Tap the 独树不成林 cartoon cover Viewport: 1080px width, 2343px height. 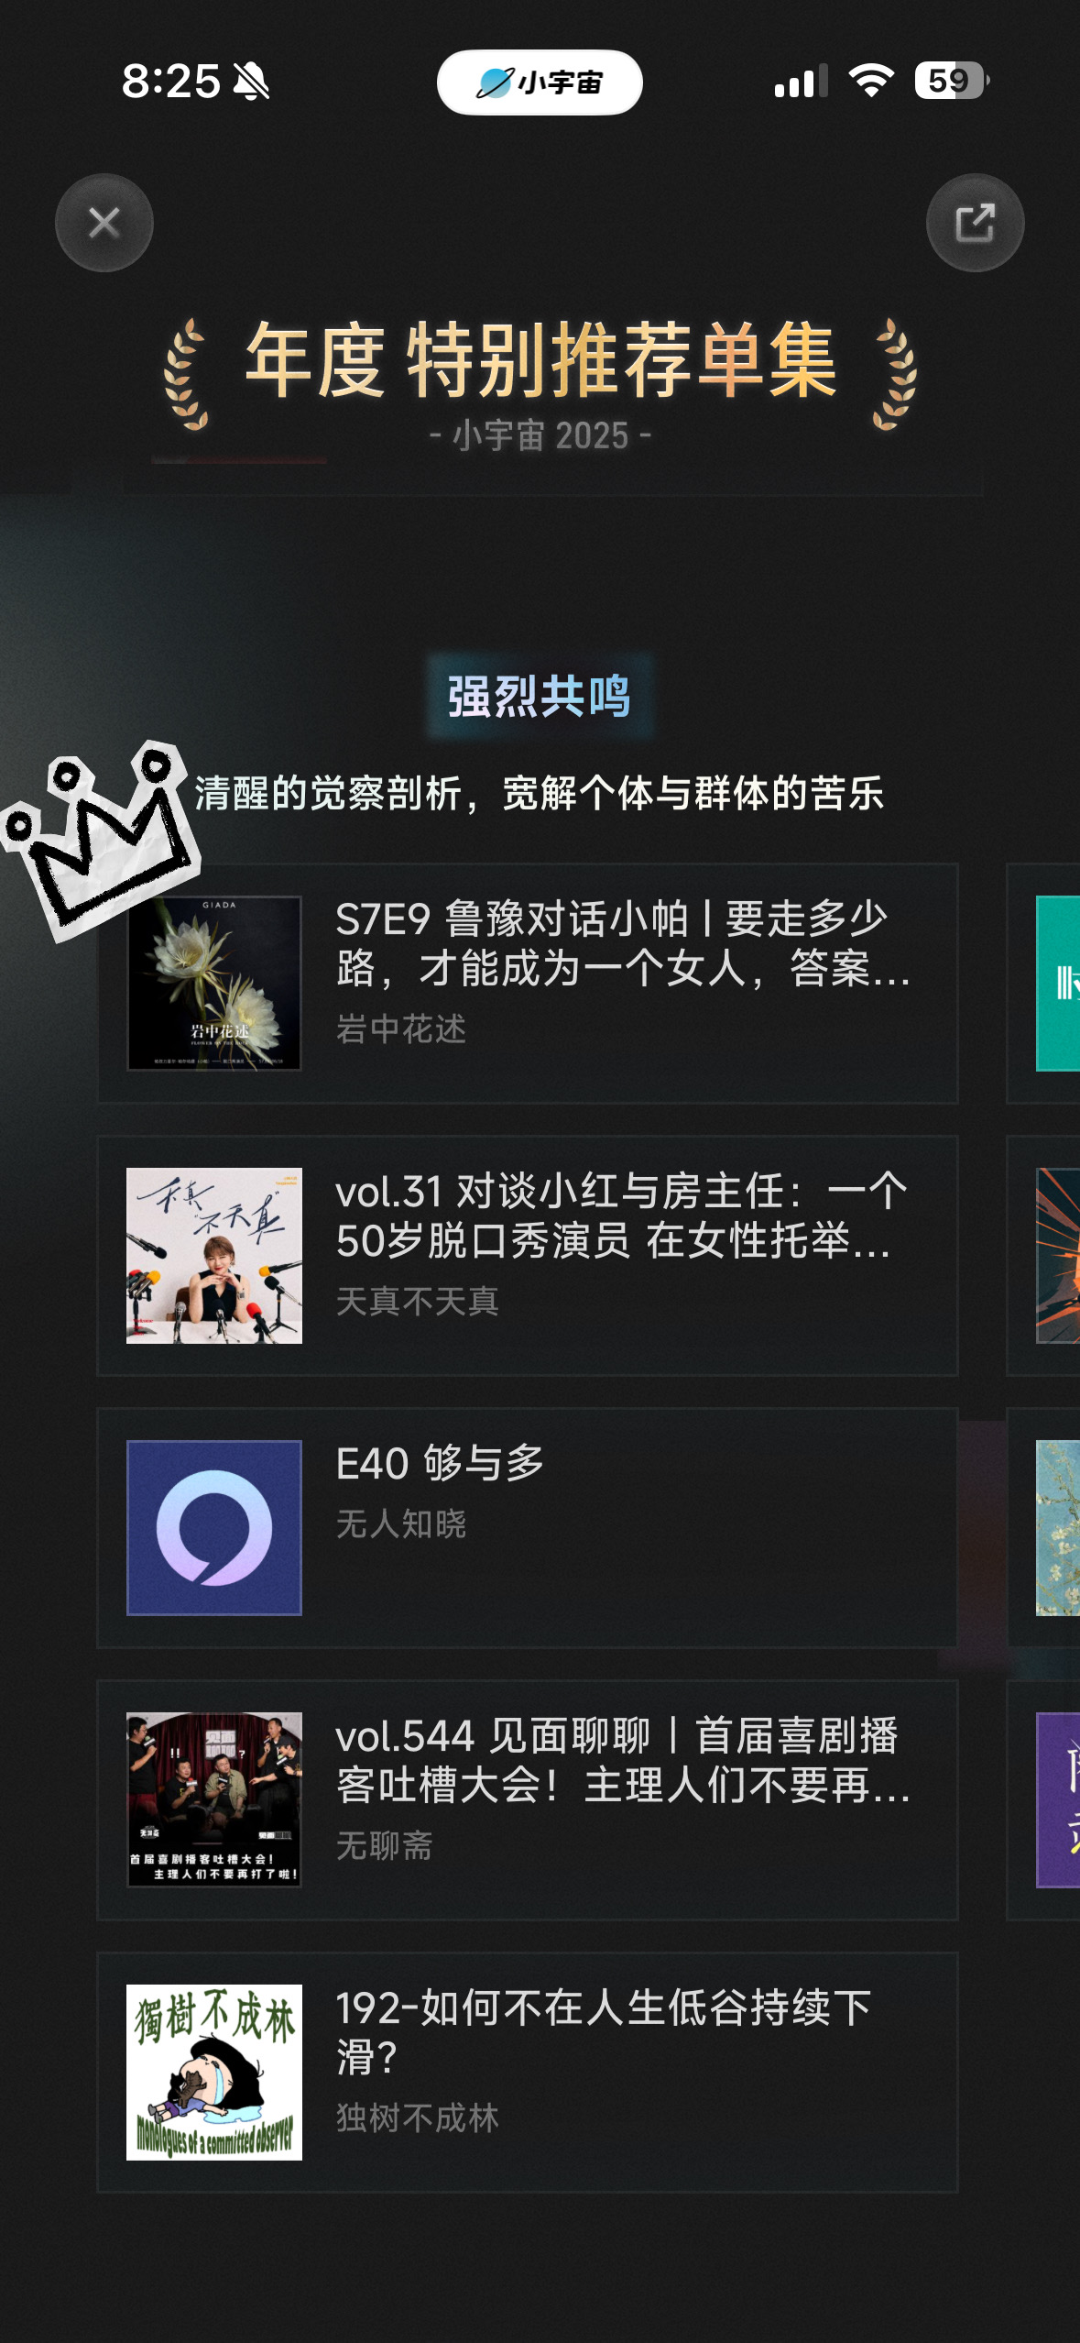(214, 2073)
